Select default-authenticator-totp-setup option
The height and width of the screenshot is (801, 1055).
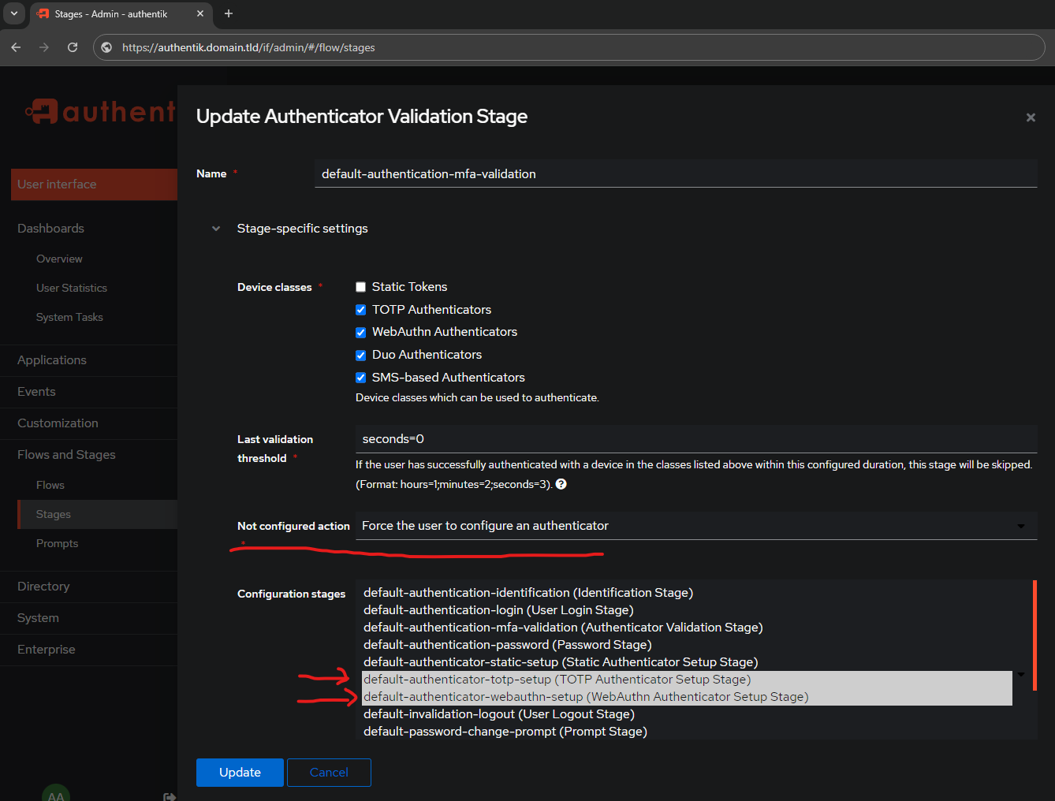click(x=687, y=680)
